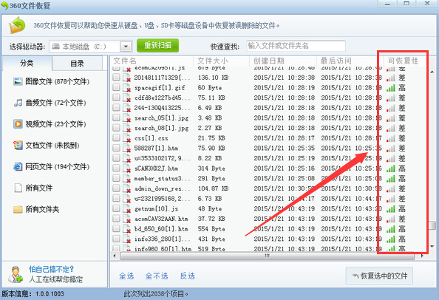Viewport: 439px width, 300px height.
Task: Click the 全选 select all link
Action: [126, 276]
